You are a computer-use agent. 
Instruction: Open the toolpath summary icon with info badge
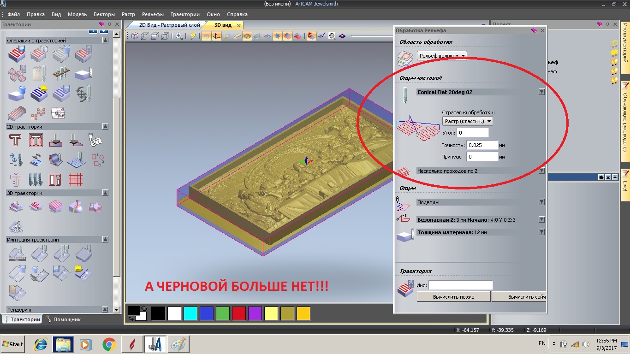point(38,54)
